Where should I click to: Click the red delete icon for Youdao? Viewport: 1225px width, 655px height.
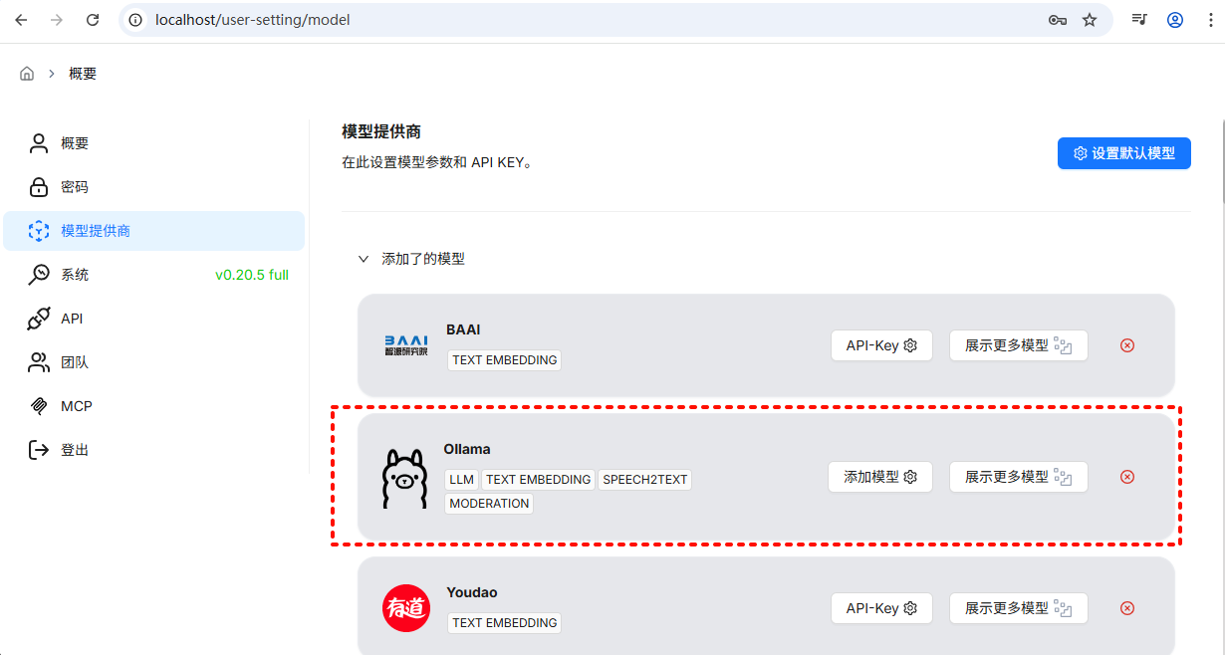pos(1127,608)
